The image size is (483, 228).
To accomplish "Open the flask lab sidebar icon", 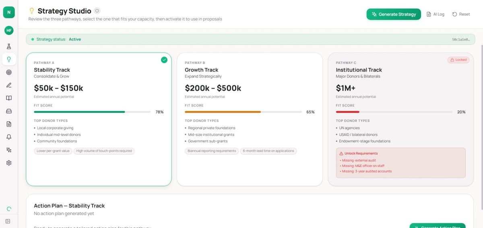I will click(9, 47).
